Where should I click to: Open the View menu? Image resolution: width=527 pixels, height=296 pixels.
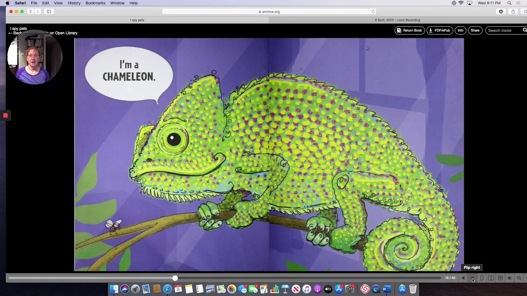coord(58,3)
